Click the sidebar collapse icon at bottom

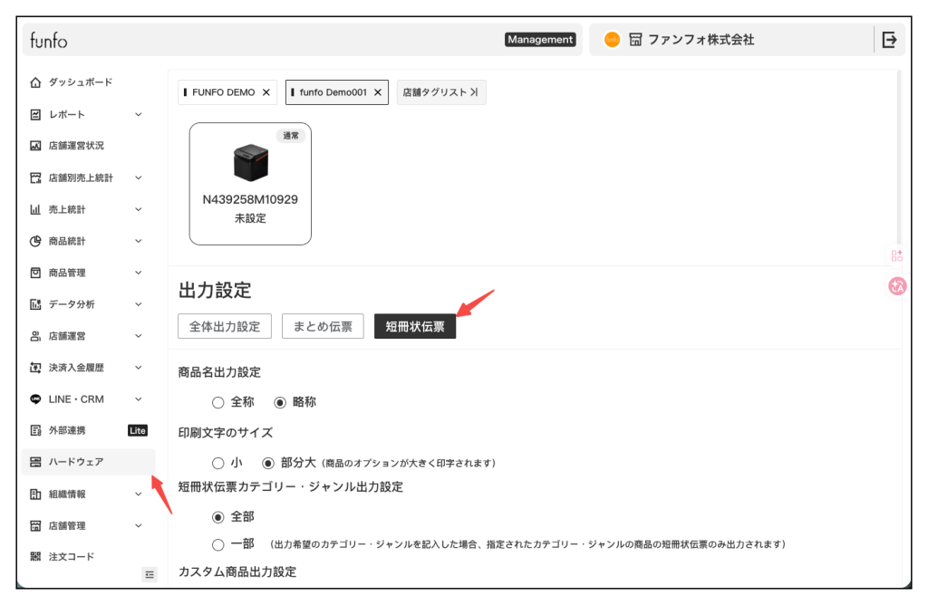click(x=150, y=574)
